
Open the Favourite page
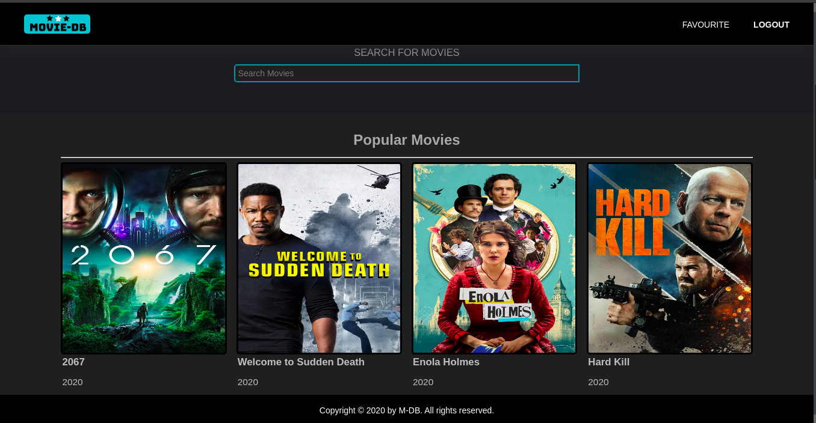tap(705, 25)
